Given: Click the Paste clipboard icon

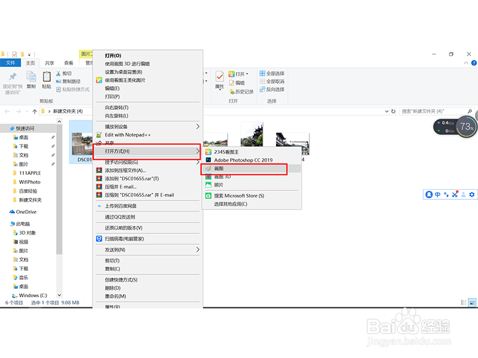Looking at the screenshot, I should (x=47, y=76).
